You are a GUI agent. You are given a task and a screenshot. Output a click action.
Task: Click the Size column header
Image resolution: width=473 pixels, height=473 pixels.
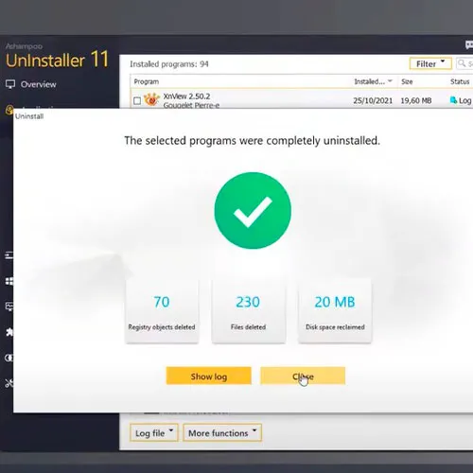(407, 81)
